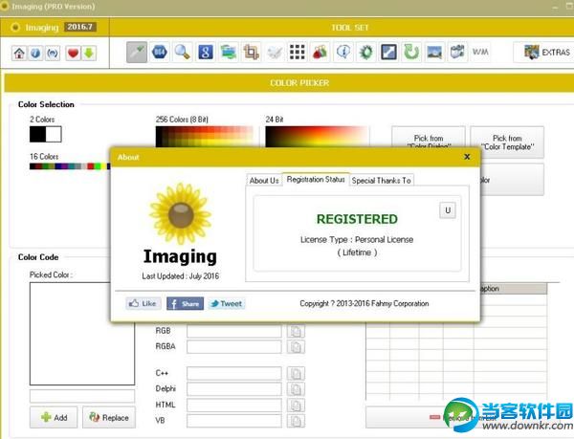The height and width of the screenshot is (439, 574).
Task: Click the VB text field
Action: (234, 421)
